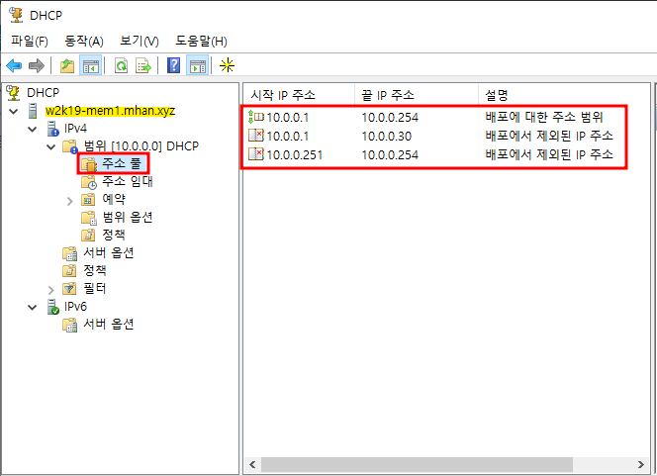Click exclusion description in 10.0.0.251 row
The image size is (657, 476).
tap(549, 154)
